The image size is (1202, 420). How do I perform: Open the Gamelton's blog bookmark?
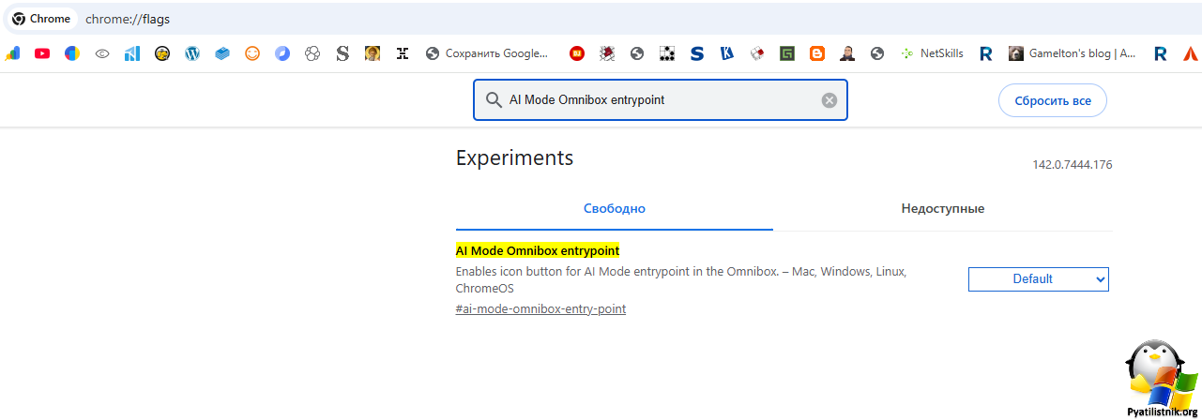coord(1072,53)
